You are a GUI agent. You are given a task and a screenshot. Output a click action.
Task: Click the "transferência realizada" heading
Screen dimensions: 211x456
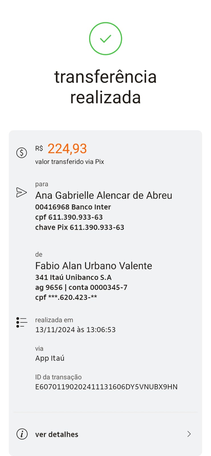pyautogui.click(x=105, y=87)
